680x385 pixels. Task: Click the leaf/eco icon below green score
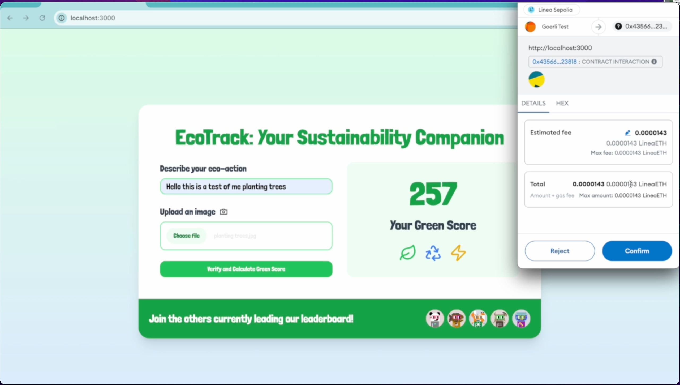(x=407, y=253)
